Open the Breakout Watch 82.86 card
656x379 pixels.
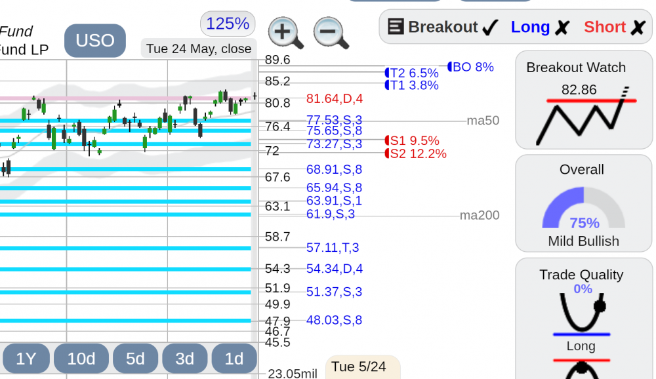[584, 100]
